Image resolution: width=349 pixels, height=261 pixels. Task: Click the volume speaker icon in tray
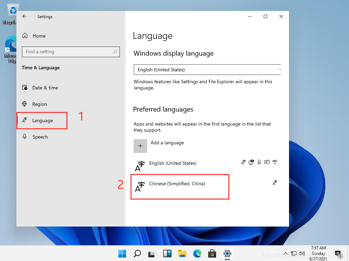click(x=302, y=253)
